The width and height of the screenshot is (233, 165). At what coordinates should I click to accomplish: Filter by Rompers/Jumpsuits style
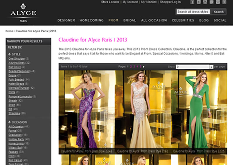click(20, 97)
